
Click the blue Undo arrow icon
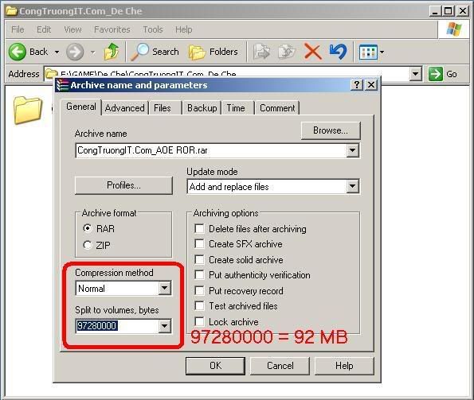click(339, 52)
